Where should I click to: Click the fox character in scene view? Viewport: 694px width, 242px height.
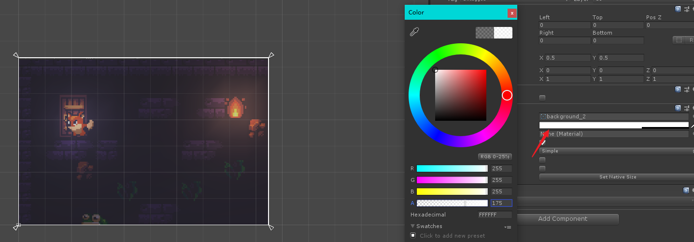pyautogui.click(x=78, y=124)
